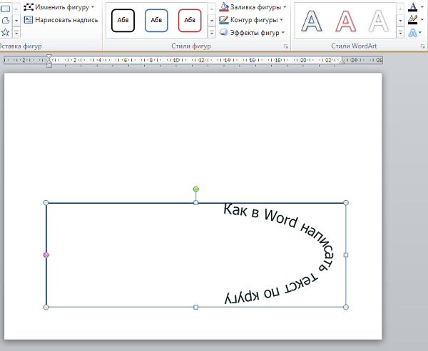Image resolution: width=428 pixels, height=351 pixels.
Task: Click the top-right corner sizing handle
Action: tap(346, 202)
